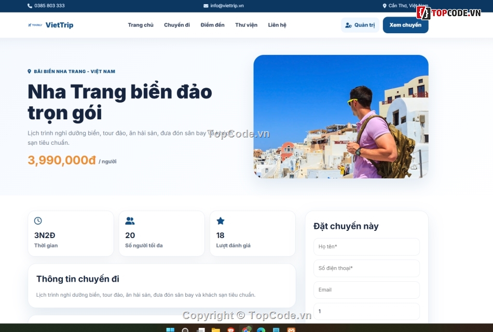493x332 pixels.
Task: Click the info@viettrip.vn email address
Action: click(227, 6)
